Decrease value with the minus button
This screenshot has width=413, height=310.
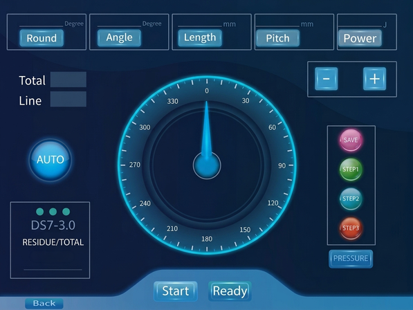[327, 79]
